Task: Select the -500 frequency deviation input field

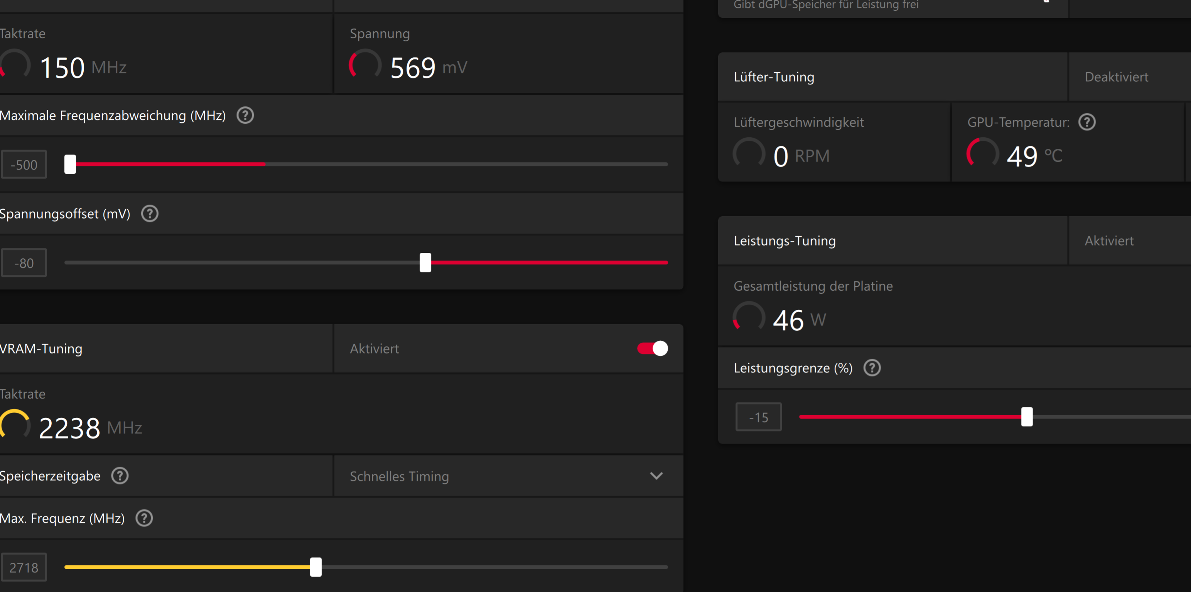Action: pyautogui.click(x=24, y=164)
